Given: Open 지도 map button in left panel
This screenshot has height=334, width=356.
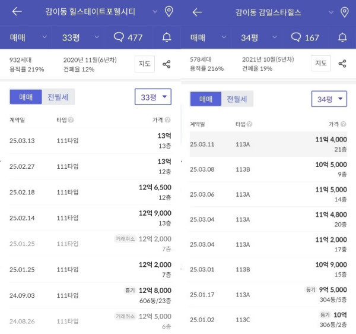Looking at the screenshot, I should point(145,64).
